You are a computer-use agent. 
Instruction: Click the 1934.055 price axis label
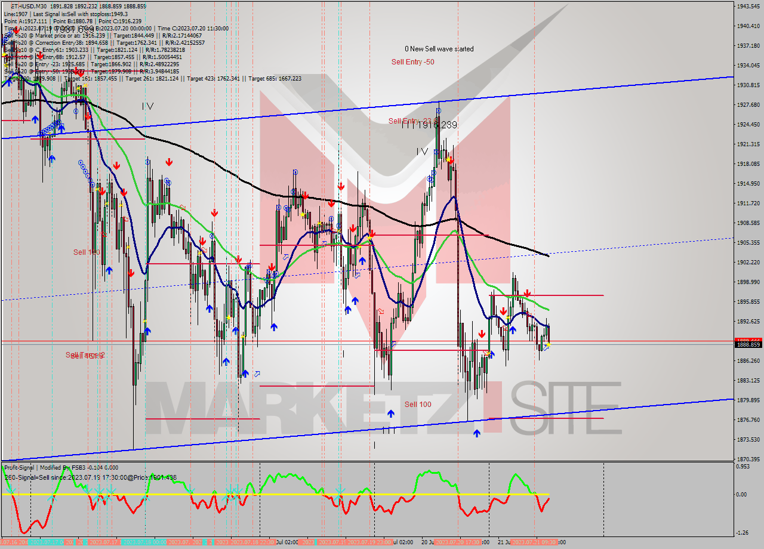[x=748, y=65]
